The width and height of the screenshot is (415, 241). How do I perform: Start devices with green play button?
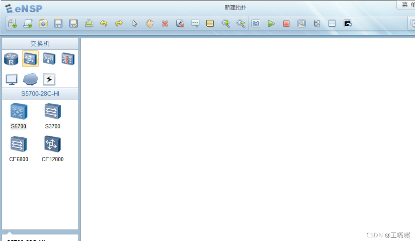point(271,23)
